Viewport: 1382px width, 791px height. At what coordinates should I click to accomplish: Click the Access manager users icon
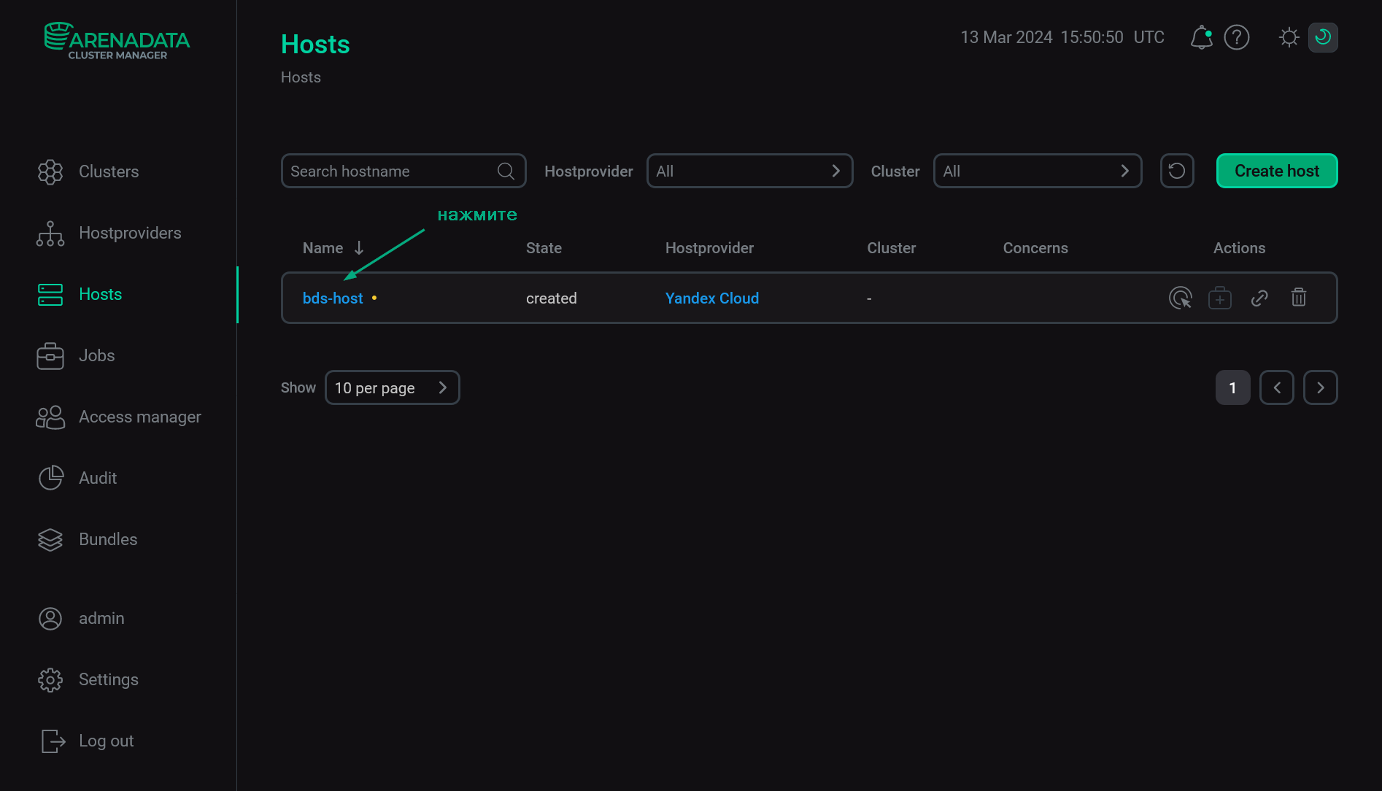pyautogui.click(x=50, y=417)
